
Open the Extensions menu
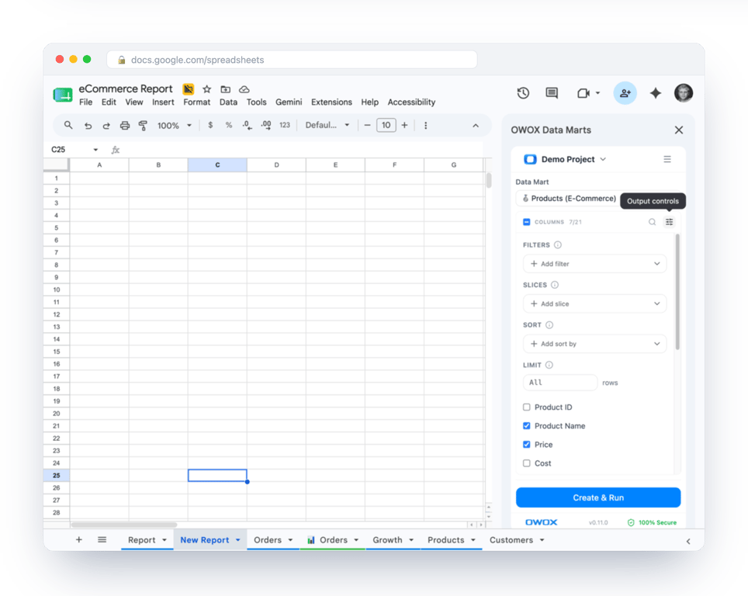pos(331,102)
